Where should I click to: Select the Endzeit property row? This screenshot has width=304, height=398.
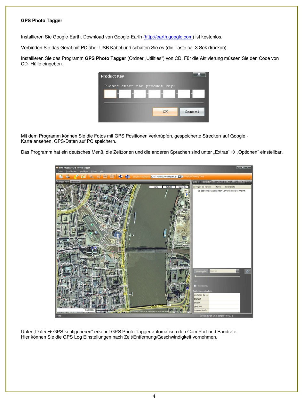(217, 303)
